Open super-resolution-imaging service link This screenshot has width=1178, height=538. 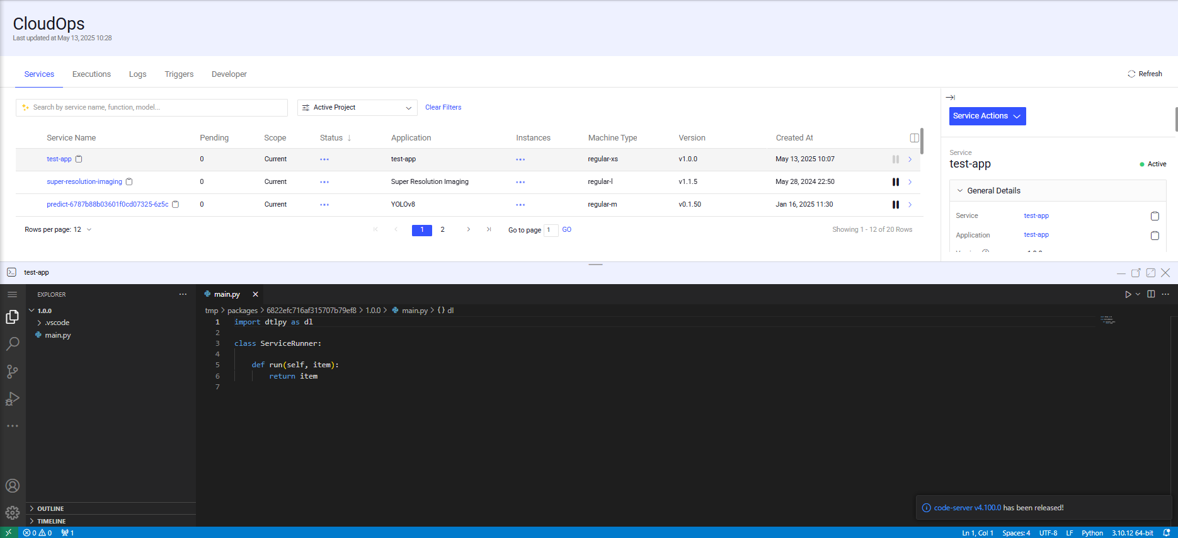(84, 181)
